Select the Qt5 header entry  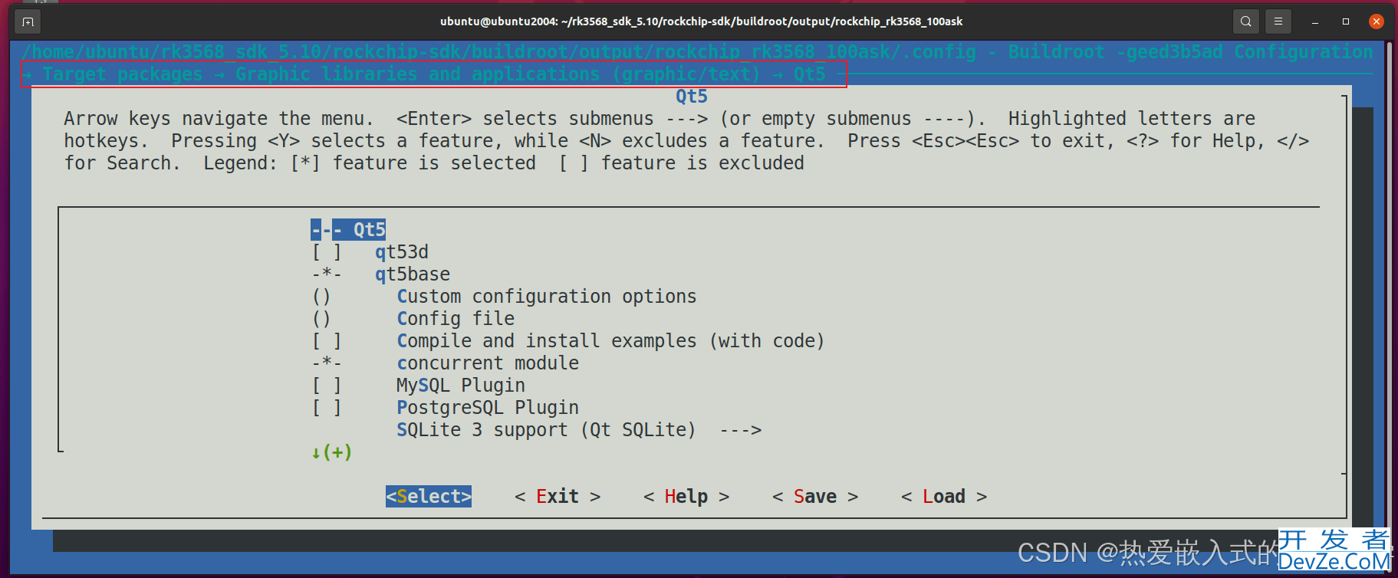[x=348, y=230]
